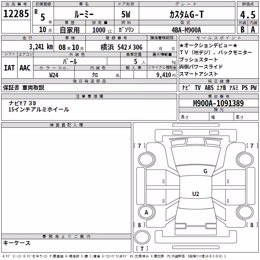The height and width of the screenshot is (260, 260).
Task: Click grade value カスタムG-T
Action: [x=187, y=14]
